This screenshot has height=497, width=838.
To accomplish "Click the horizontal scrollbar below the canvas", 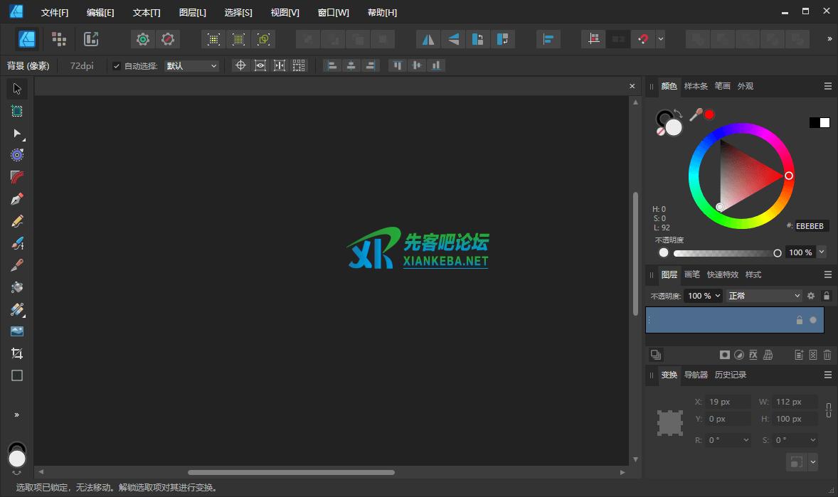I will coord(292,472).
